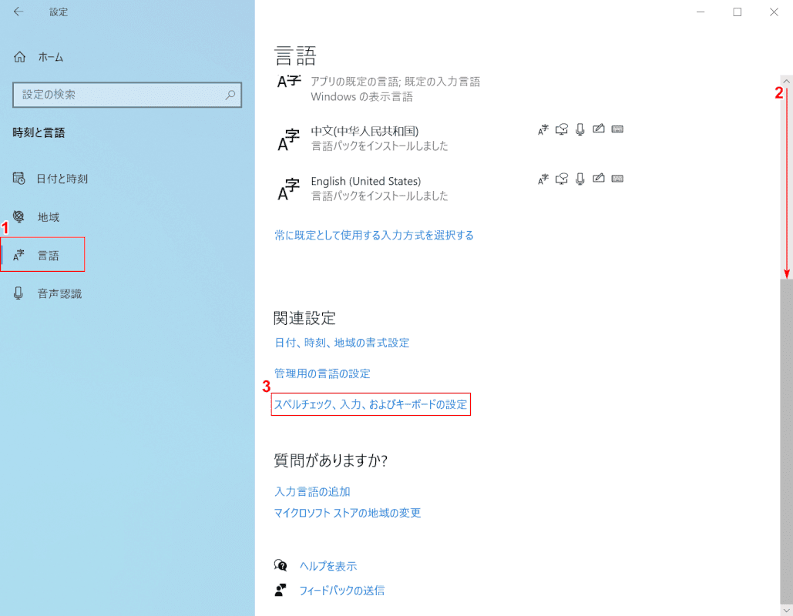Click フィードバックの送信 link
The width and height of the screenshot is (793, 616).
[x=342, y=591]
